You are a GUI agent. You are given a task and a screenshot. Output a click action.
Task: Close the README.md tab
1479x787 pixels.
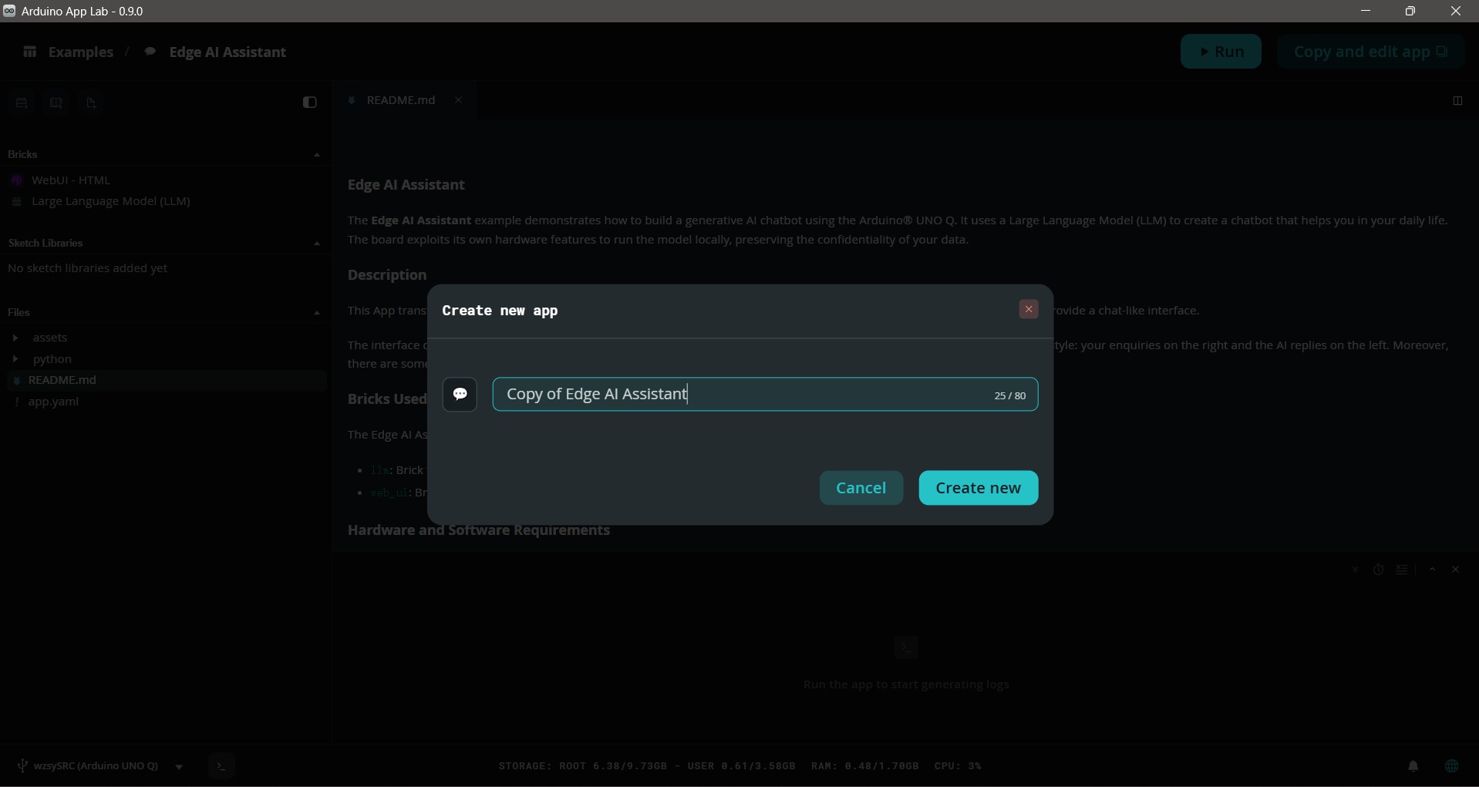click(458, 100)
